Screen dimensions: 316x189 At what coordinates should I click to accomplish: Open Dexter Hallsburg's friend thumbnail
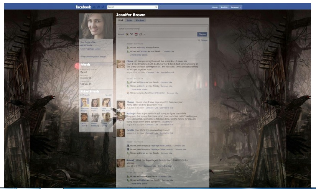point(95,117)
